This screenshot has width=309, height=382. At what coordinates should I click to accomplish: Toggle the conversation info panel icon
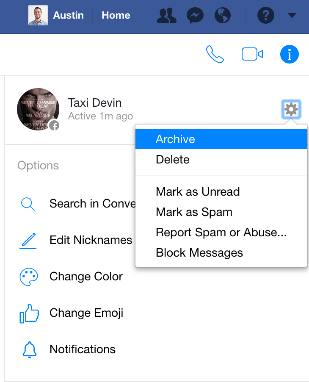(x=290, y=54)
